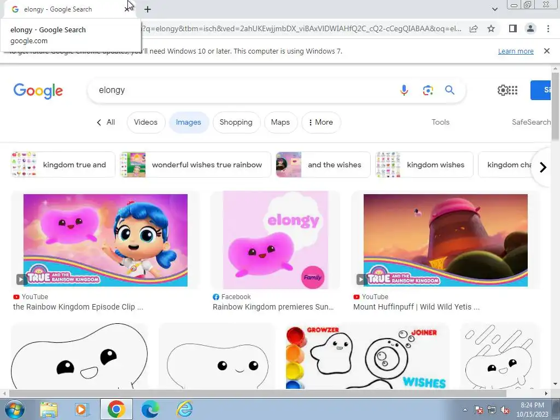Open Windows Explorer from the taskbar
The width and height of the screenshot is (560, 420).
[49, 409]
